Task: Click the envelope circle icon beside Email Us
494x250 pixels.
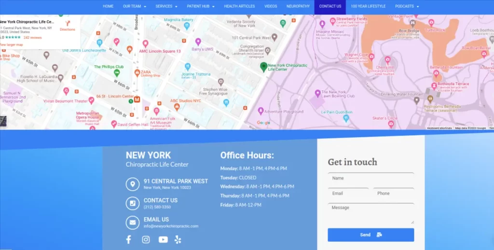Action: (133, 222)
